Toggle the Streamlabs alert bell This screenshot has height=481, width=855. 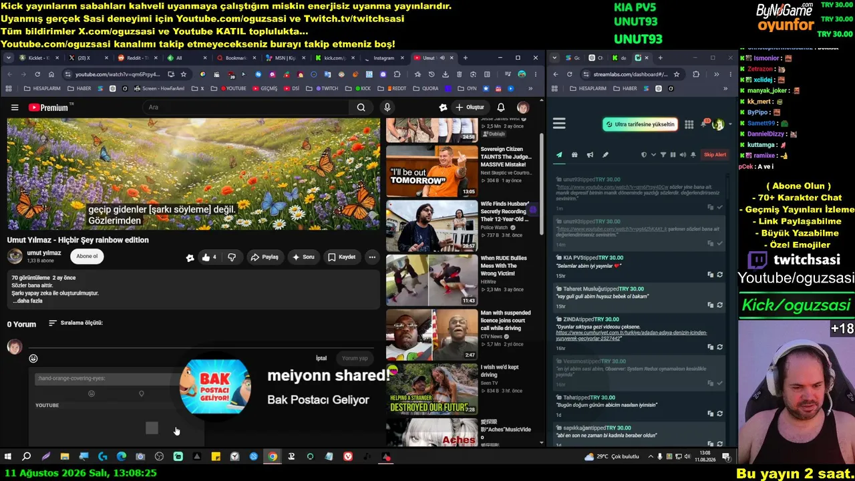[693, 155]
